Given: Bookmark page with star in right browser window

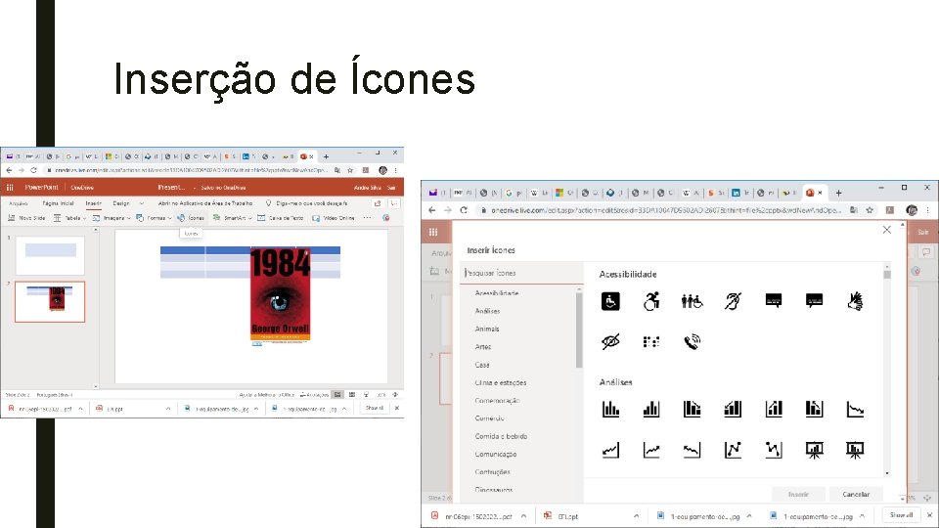Looking at the screenshot, I should tap(870, 210).
